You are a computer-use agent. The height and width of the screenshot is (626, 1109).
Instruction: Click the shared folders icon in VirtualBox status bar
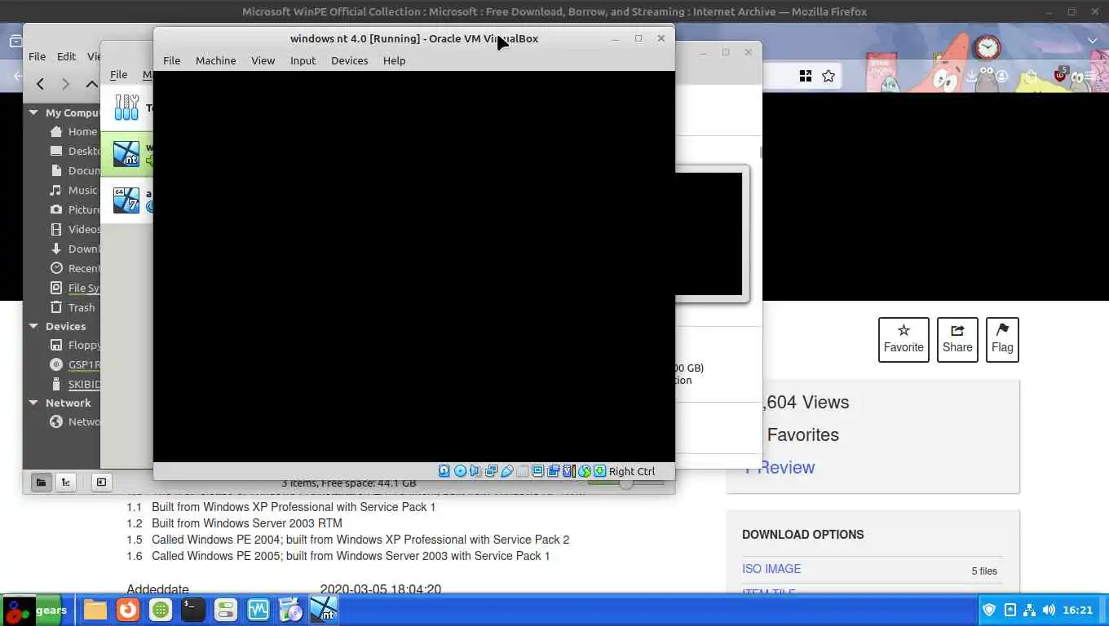point(522,471)
